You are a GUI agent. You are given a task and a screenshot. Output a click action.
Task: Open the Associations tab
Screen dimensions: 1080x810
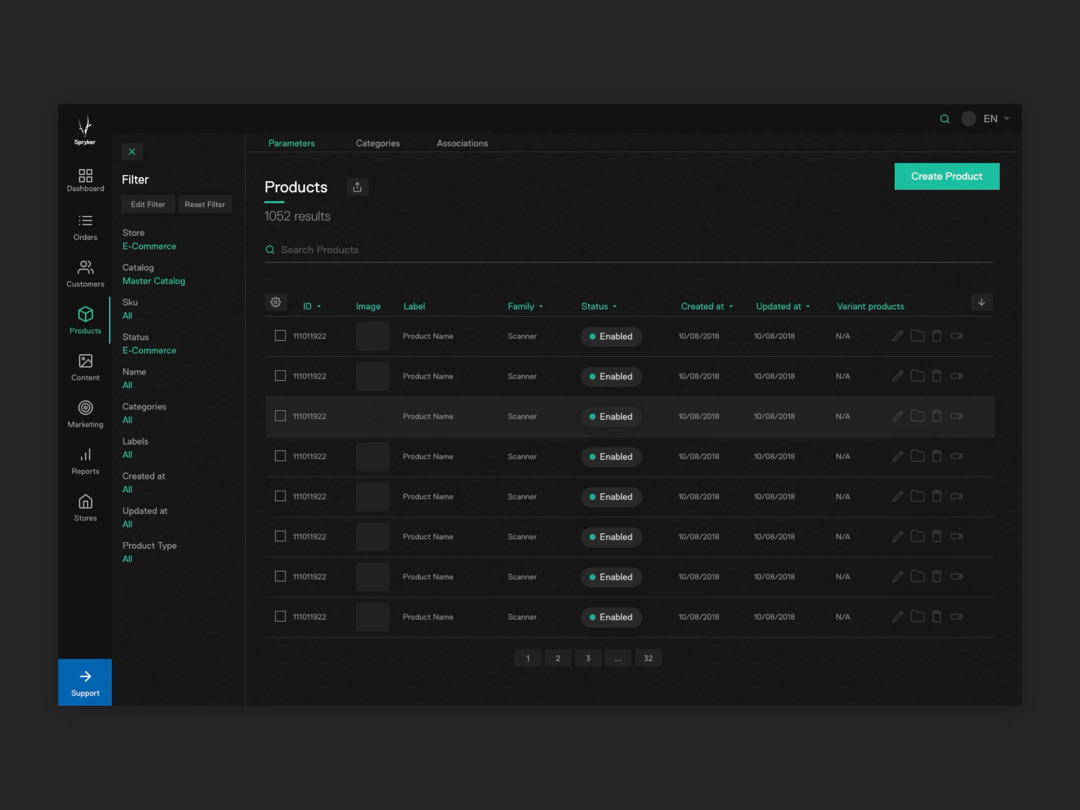[462, 143]
